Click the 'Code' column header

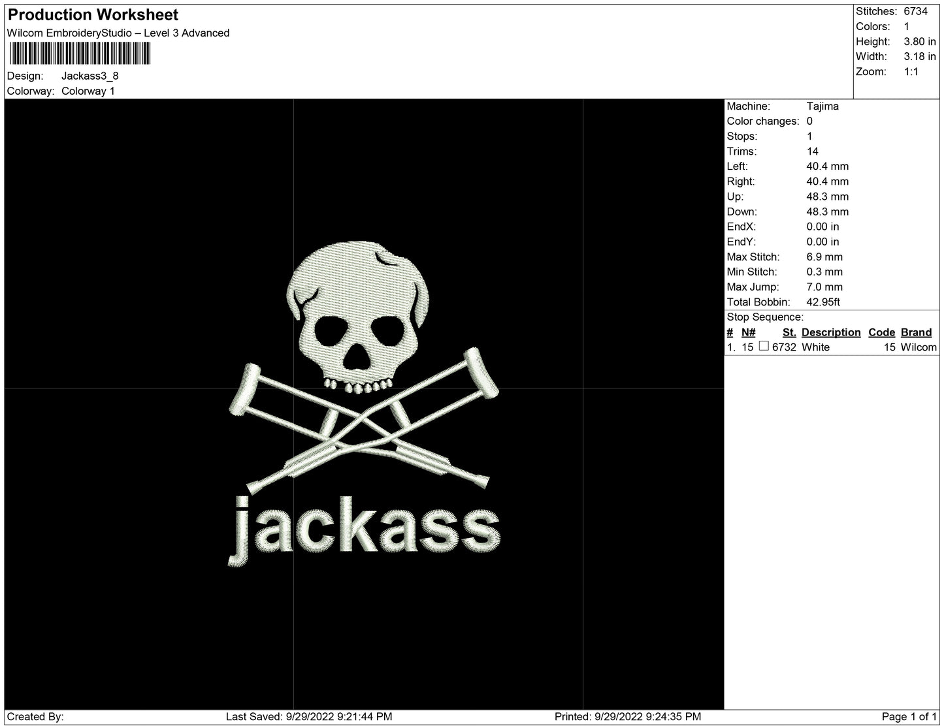(881, 332)
